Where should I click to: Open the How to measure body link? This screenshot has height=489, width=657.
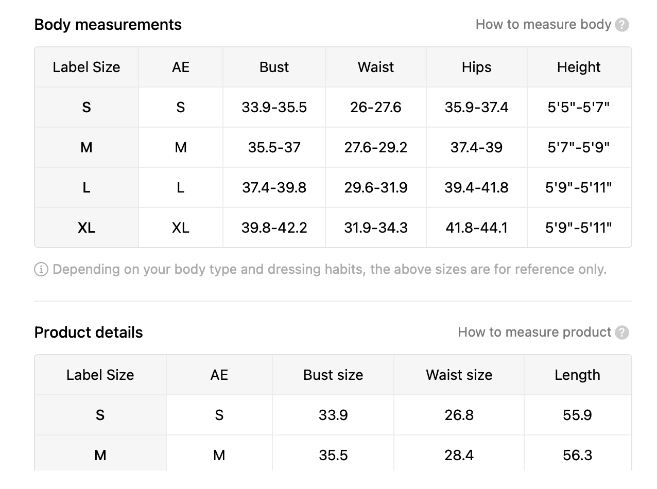pos(543,24)
